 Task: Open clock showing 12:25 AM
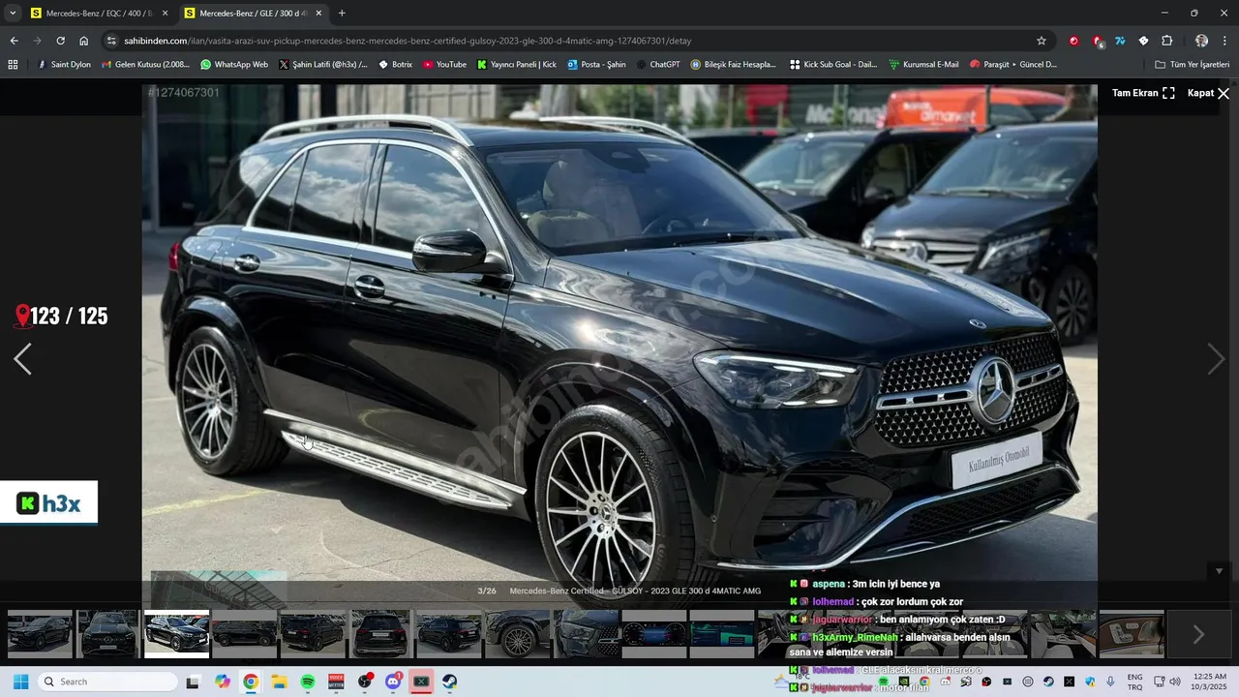point(1210,682)
